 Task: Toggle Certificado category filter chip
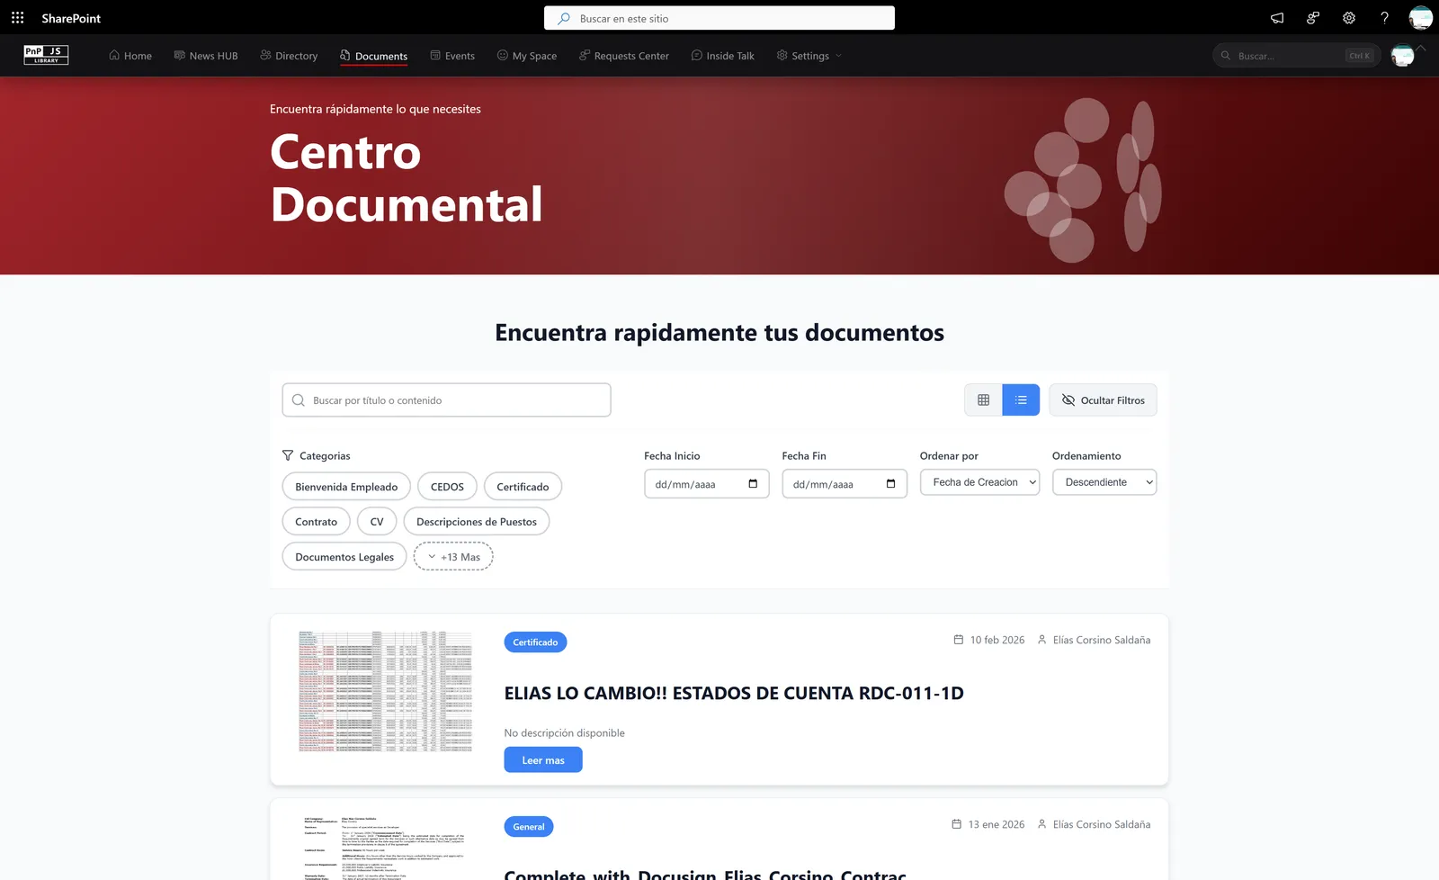pos(523,487)
